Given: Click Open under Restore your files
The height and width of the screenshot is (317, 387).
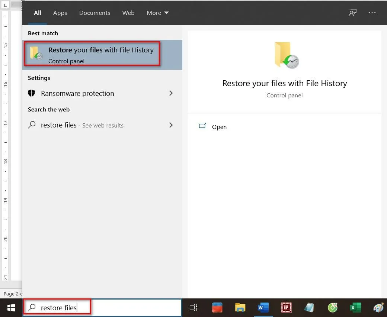Looking at the screenshot, I should pyautogui.click(x=219, y=127).
